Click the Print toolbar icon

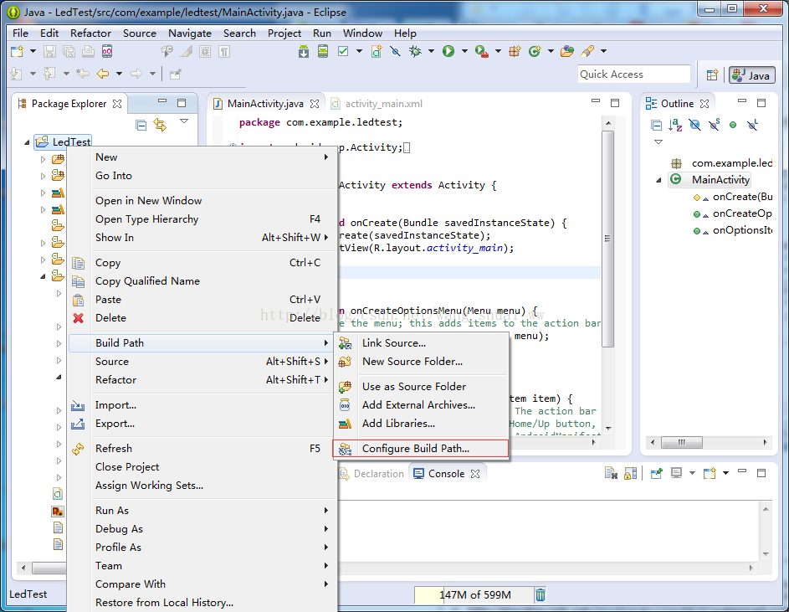(88, 51)
